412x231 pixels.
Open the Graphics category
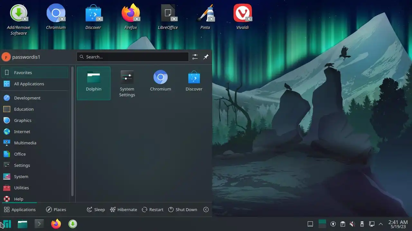pos(35,120)
